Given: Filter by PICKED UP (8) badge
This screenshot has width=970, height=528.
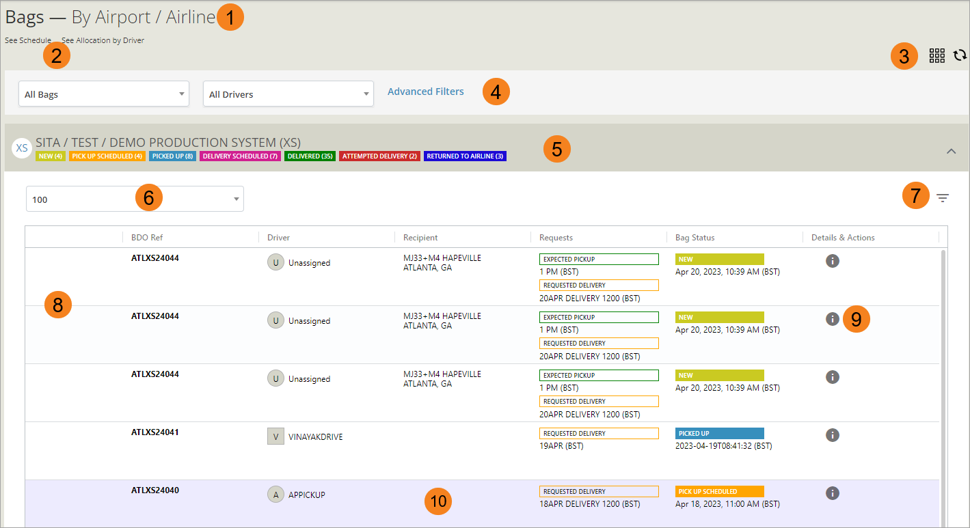Looking at the screenshot, I should click(172, 156).
